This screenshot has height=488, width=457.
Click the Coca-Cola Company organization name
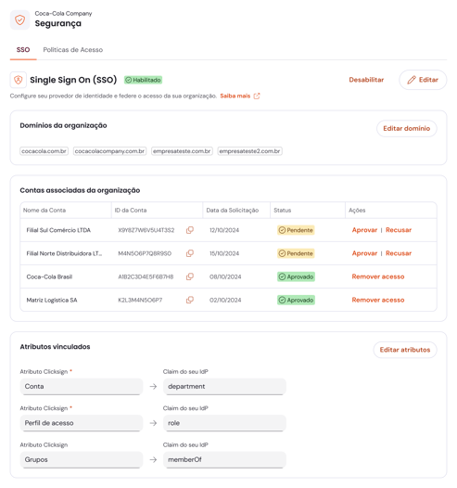63,13
